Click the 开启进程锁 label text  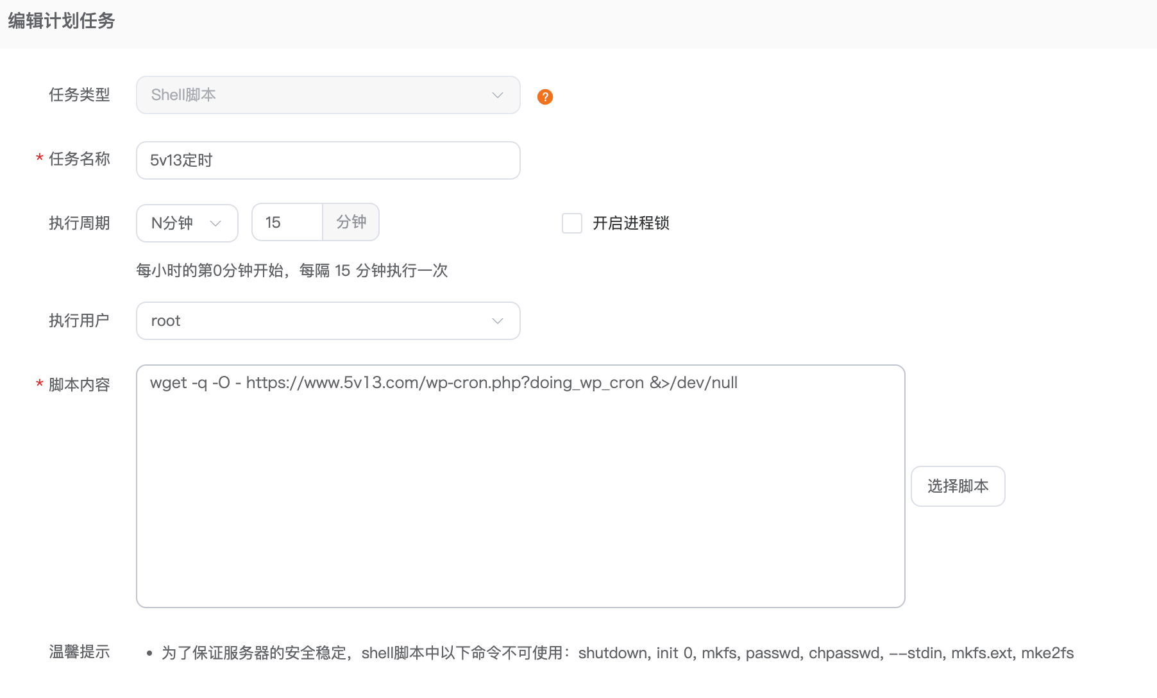click(630, 223)
